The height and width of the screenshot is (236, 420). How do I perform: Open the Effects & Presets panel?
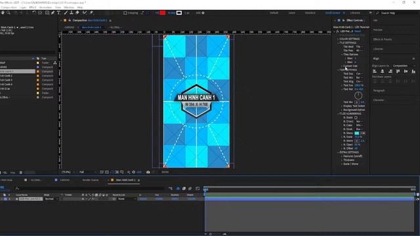pos(383,39)
